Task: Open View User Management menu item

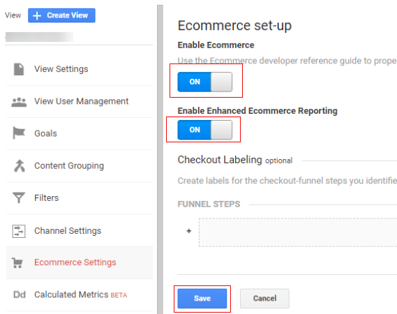Action: (80, 102)
